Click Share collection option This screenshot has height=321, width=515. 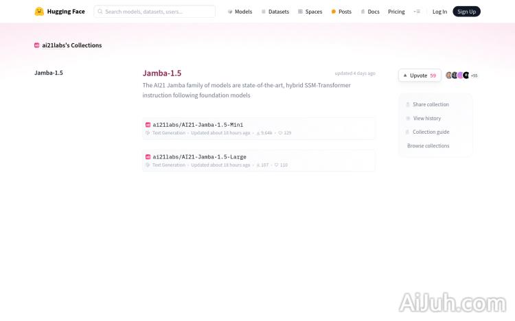[x=431, y=104]
